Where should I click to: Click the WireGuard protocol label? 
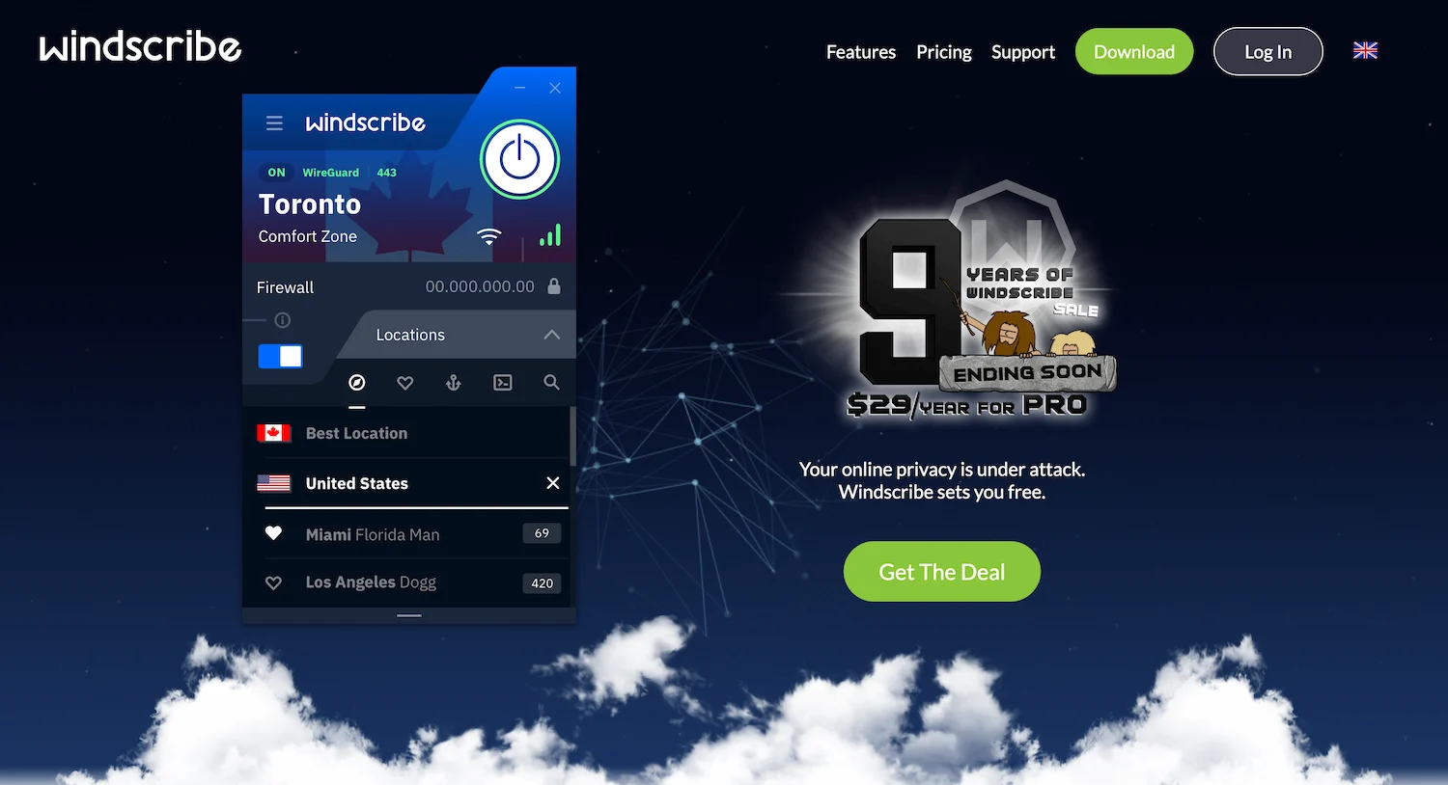[x=330, y=173]
